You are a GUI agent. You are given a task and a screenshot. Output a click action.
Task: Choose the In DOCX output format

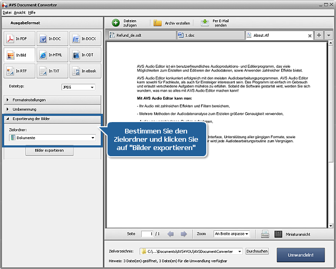(x=85, y=39)
